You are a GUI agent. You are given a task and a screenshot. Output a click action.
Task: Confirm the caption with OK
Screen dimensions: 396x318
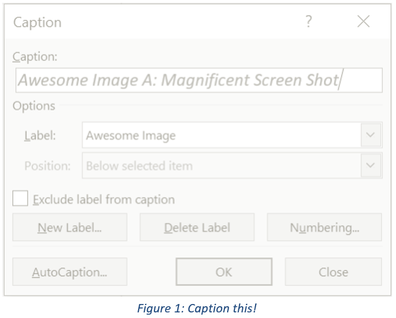coord(224,272)
